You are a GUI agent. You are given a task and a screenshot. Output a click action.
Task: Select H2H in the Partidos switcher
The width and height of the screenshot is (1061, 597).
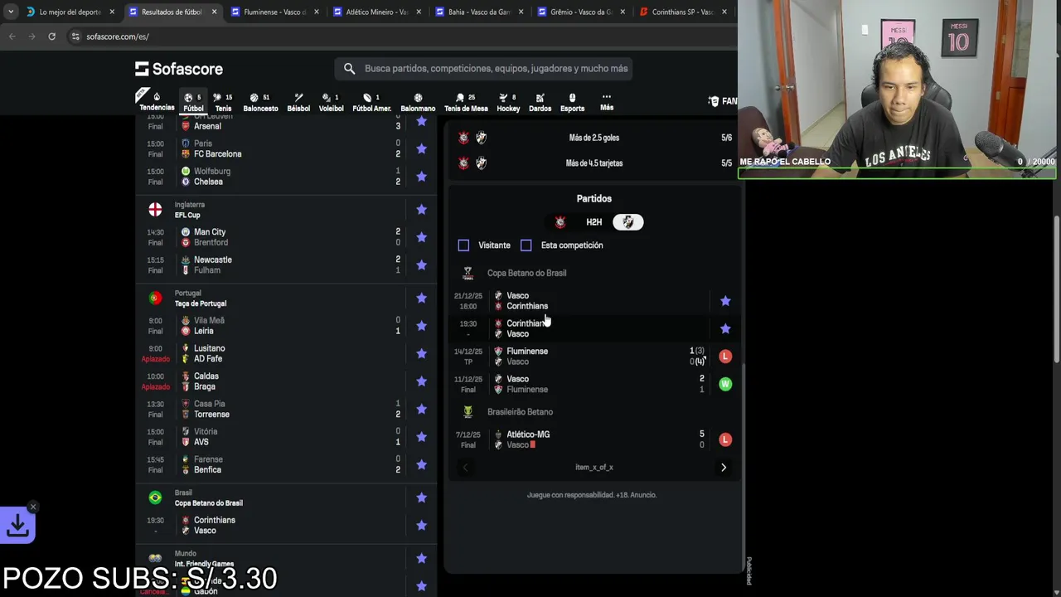[x=593, y=222]
